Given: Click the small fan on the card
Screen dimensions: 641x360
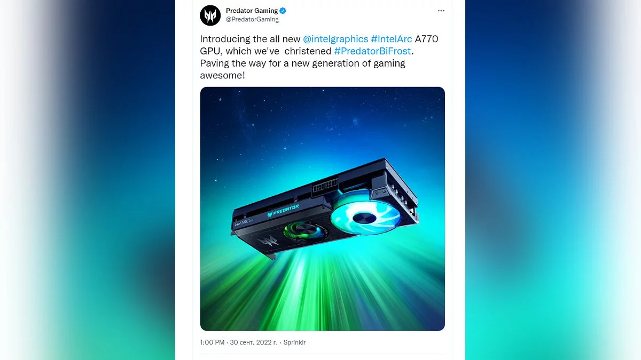Looking at the screenshot, I should click(303, 233).
